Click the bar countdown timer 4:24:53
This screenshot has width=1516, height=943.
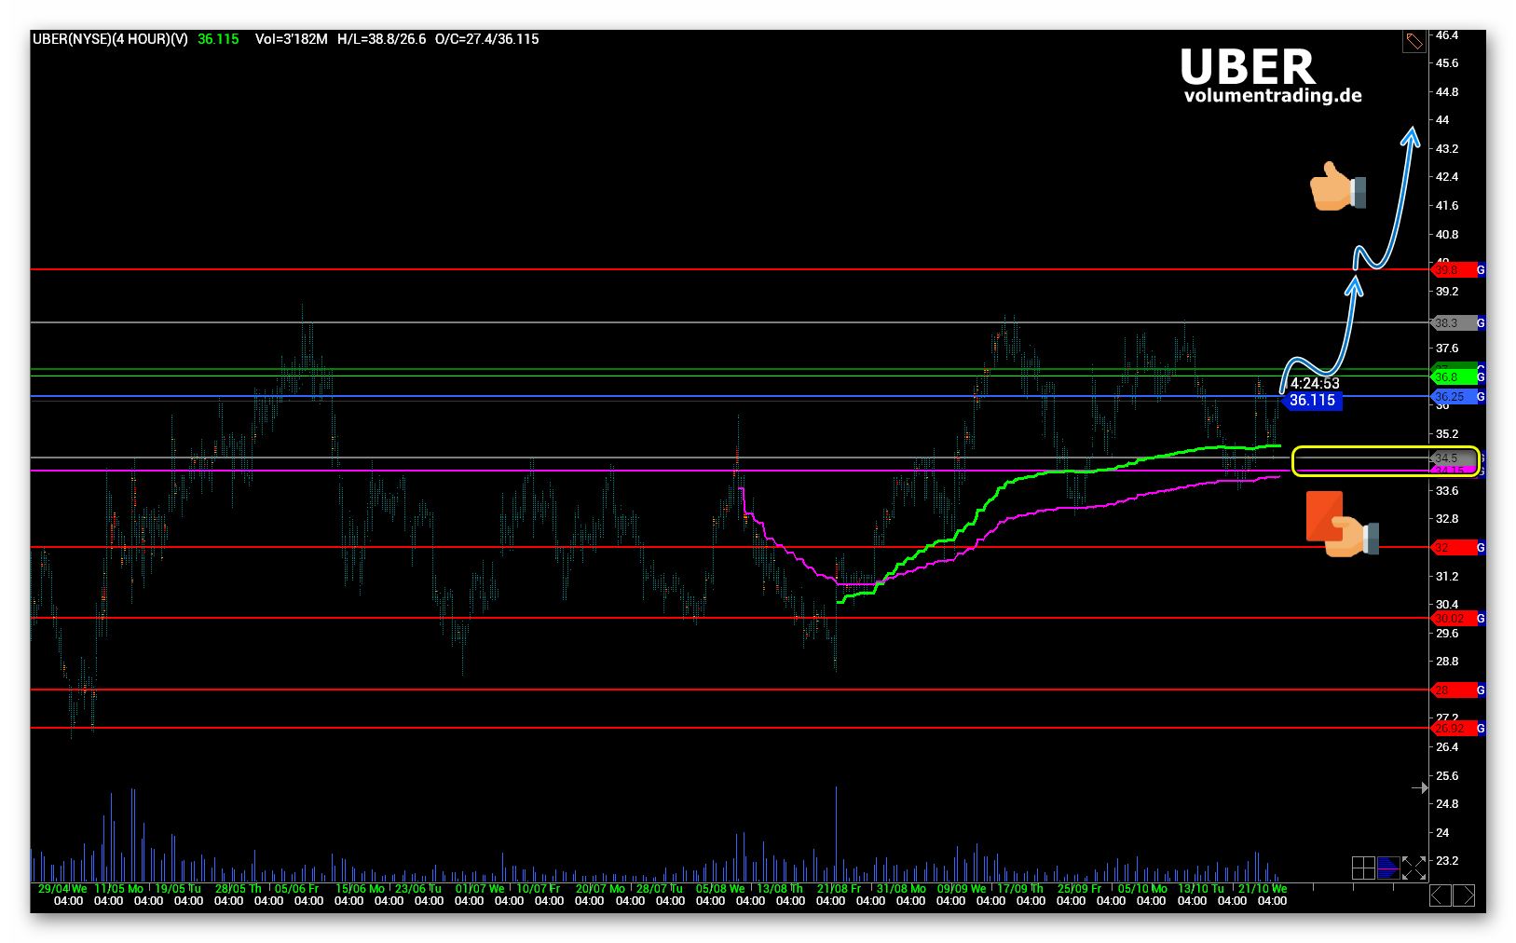[1315, 384]
